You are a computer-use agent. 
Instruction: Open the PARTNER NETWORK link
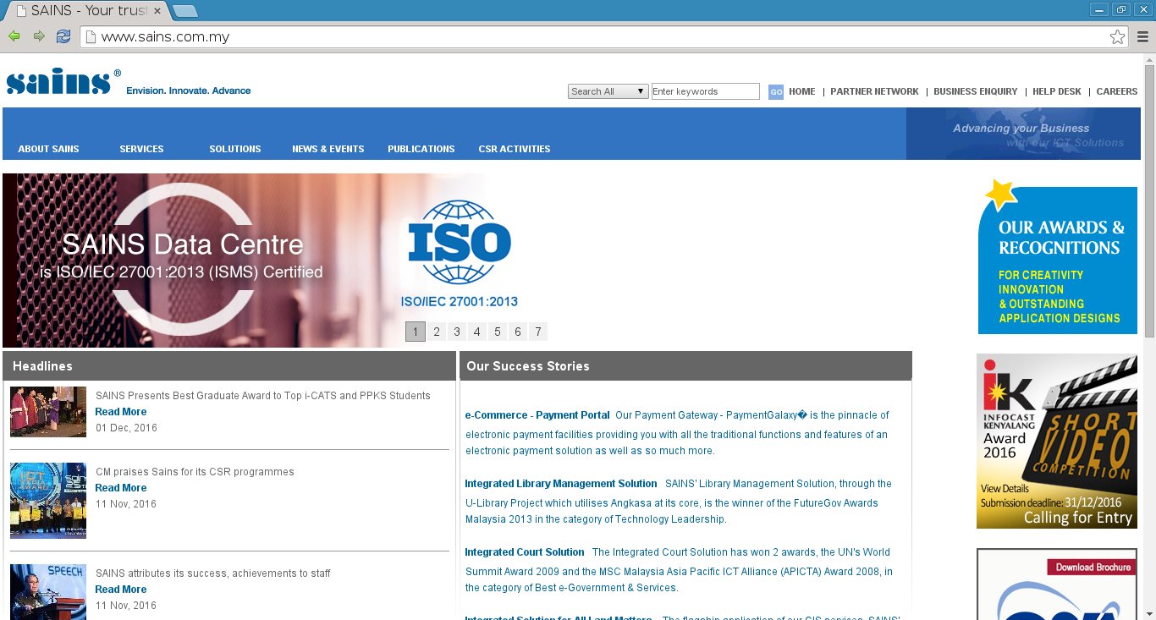[x=874, y=91]
